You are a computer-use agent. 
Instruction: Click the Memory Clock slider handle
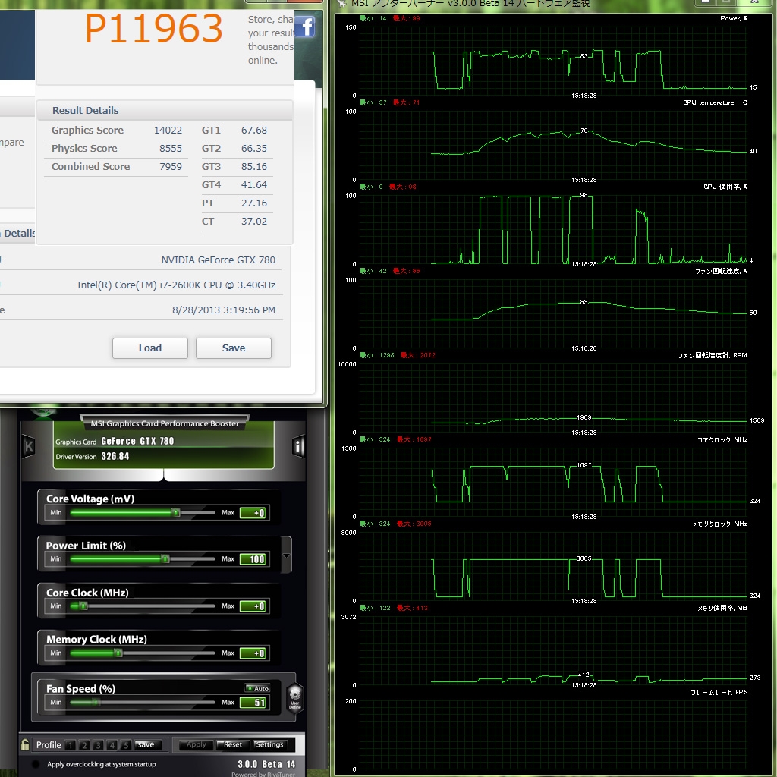click(x=118, y=653)
